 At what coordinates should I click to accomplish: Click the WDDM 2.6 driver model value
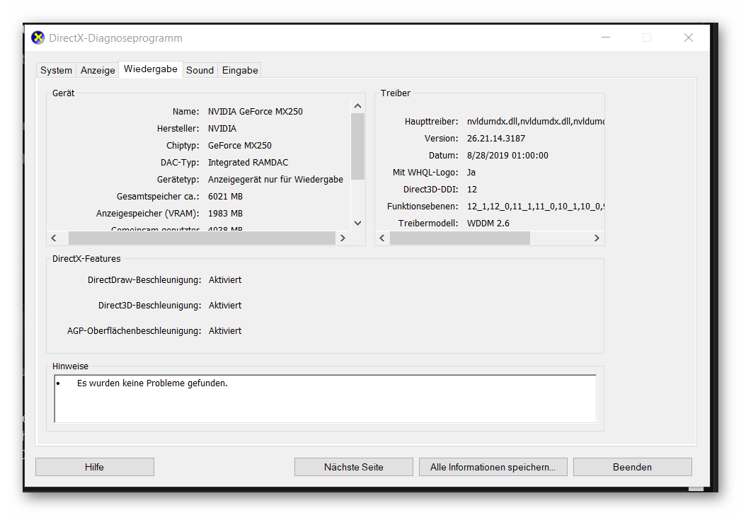click(488, 224)
